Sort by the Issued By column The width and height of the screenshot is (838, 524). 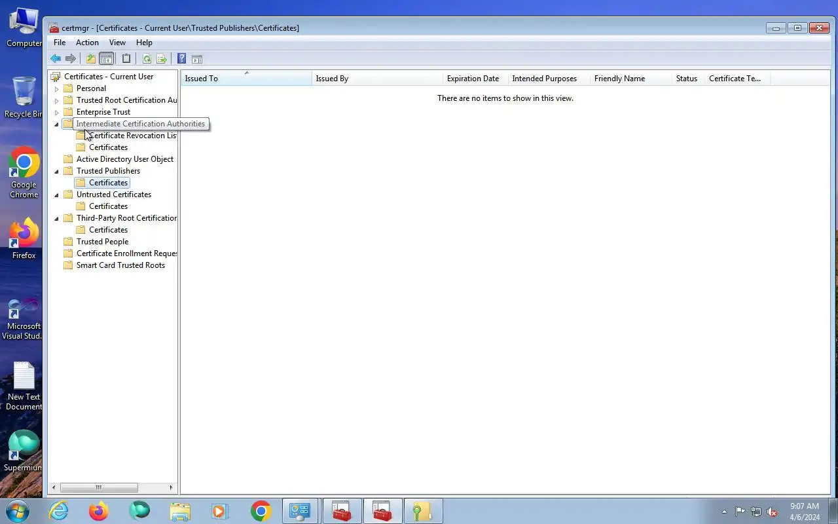point(377,79)
